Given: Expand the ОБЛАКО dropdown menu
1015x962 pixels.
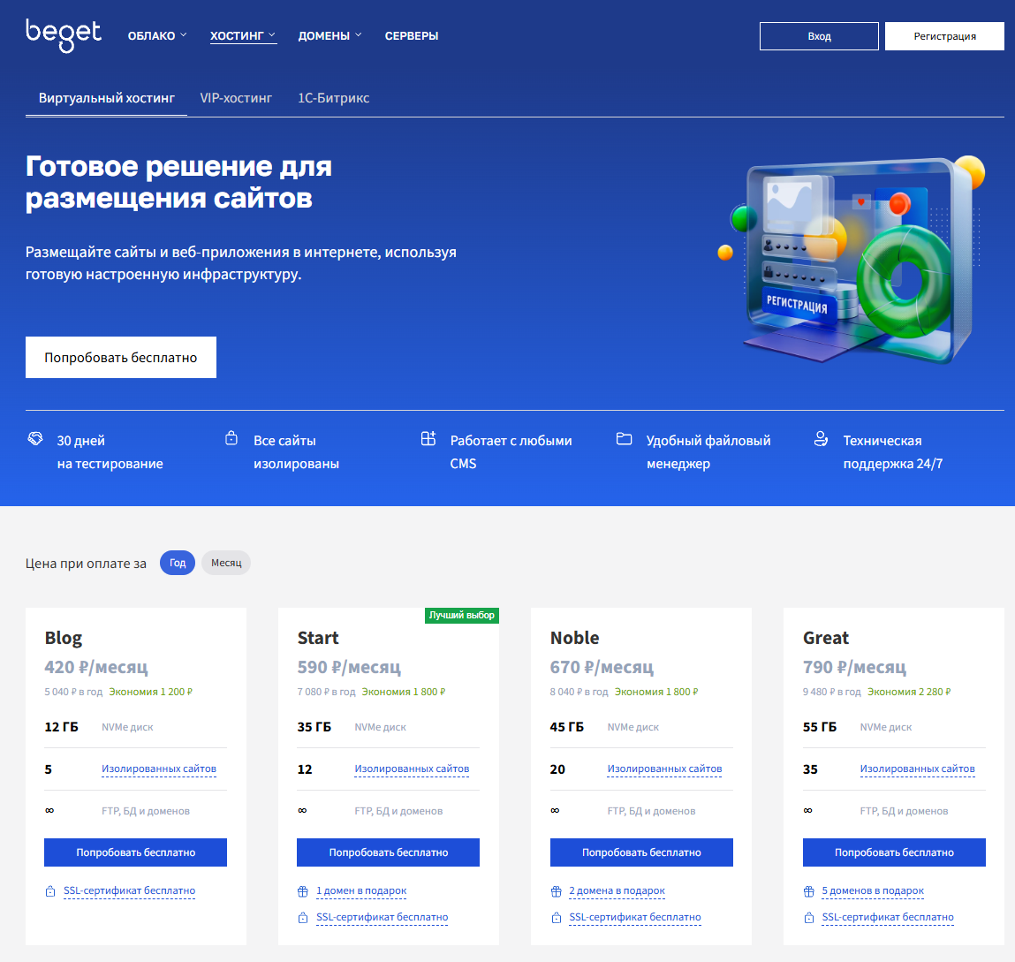Looking at the screenshot, I should pos(157,36).
